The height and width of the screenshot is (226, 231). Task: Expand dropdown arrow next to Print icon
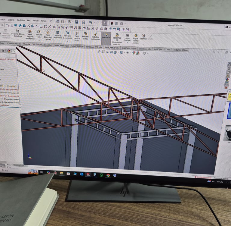pyautogui.click(x=87, y=22)
